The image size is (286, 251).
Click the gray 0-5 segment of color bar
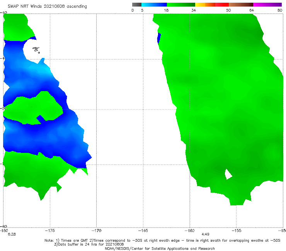[136, 5]
